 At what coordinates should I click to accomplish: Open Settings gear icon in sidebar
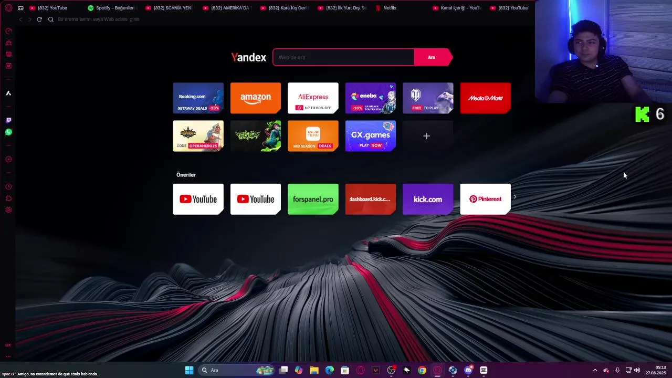click(x=8, y=210)
